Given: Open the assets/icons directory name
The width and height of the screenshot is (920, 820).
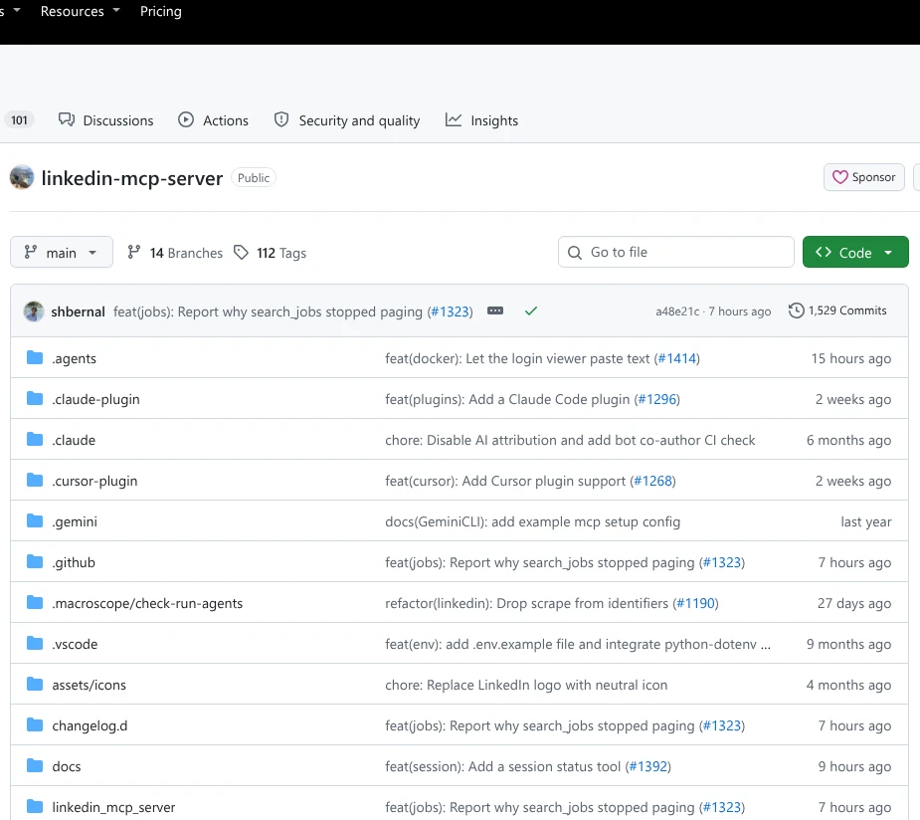Looking at the screenshot, I should 90,685.
